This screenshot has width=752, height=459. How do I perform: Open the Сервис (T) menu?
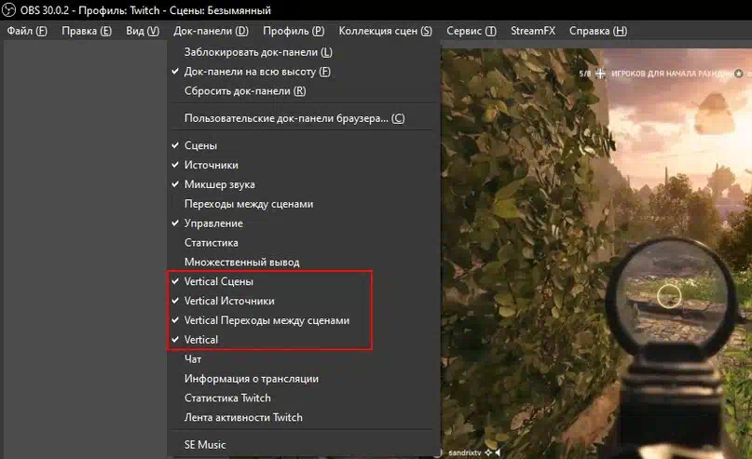(x=471, y=31)
